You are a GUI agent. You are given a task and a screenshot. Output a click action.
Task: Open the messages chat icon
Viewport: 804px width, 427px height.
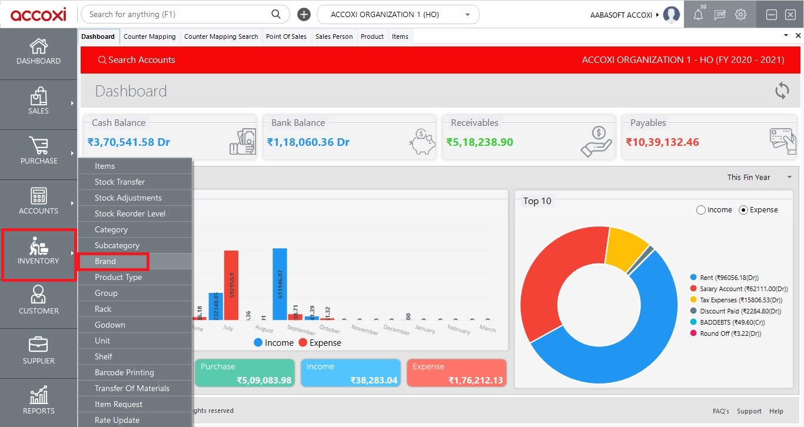pyautogui.click(x=719, y=15)
